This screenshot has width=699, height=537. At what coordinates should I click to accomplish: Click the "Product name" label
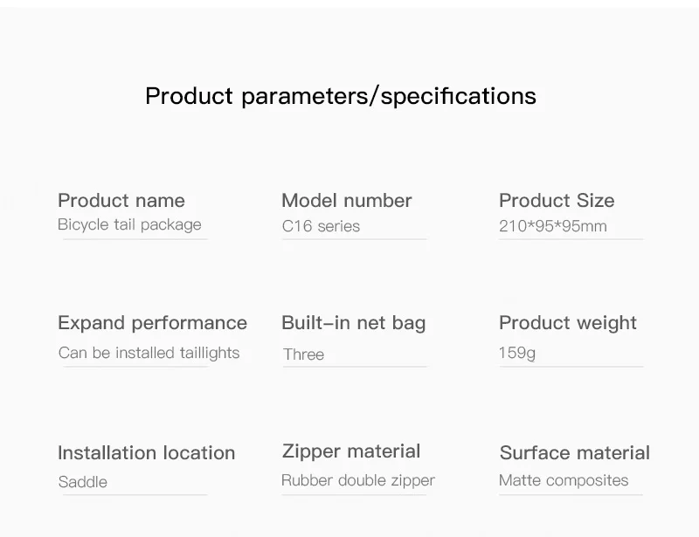coord(121,200)
